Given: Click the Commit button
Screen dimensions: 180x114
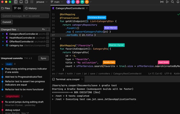Looking at the screenshot, I should (7, 22).
